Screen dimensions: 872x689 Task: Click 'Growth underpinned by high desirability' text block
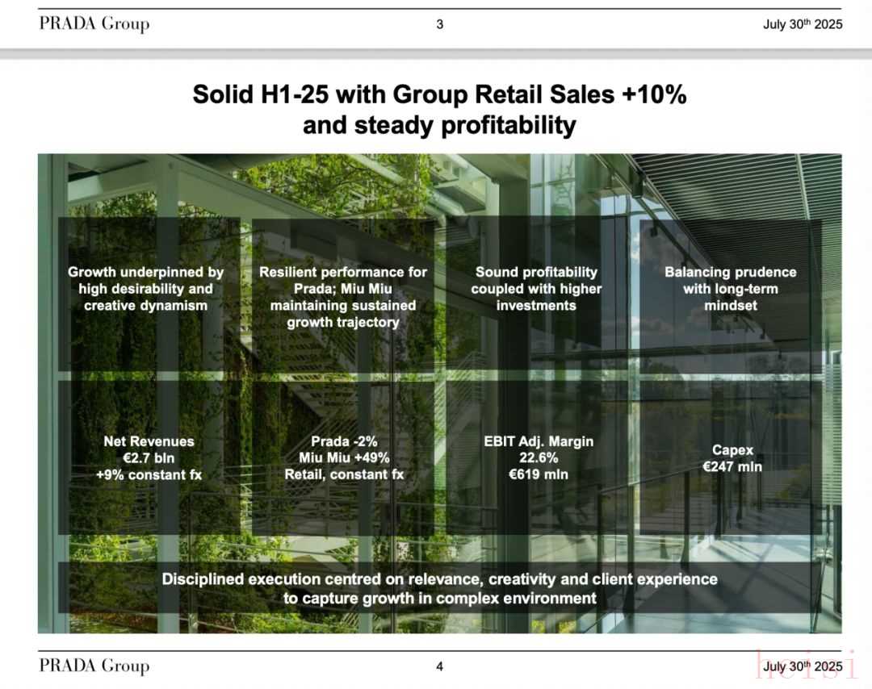pyautogui.click(x=145, y=289)
